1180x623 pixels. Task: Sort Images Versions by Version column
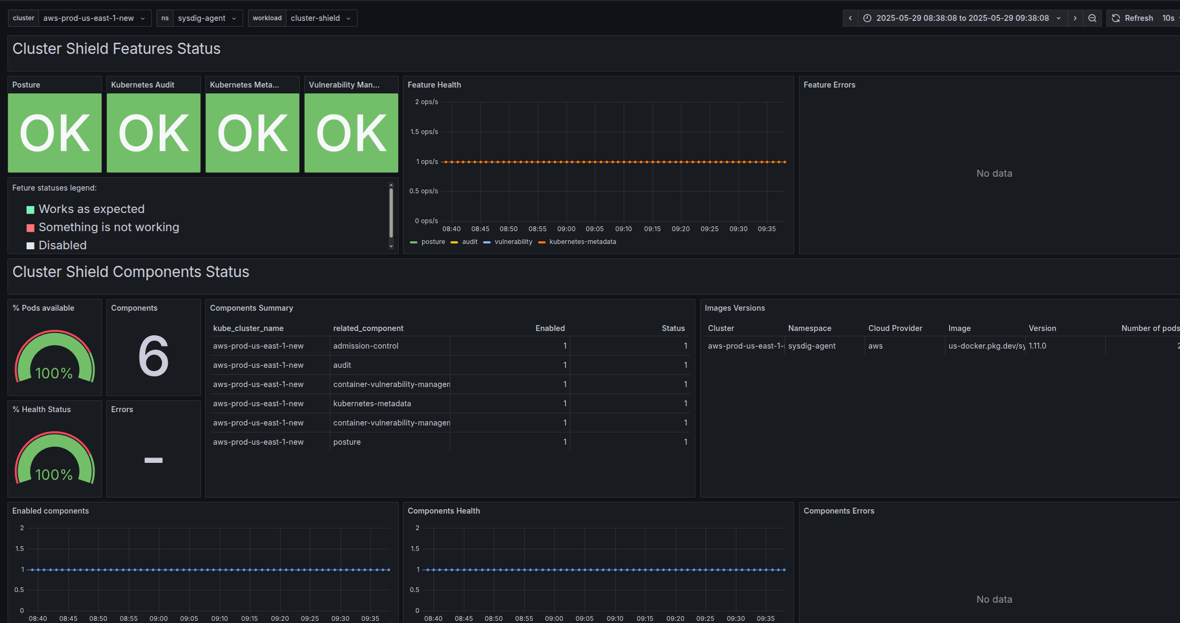click(1042, 328)
